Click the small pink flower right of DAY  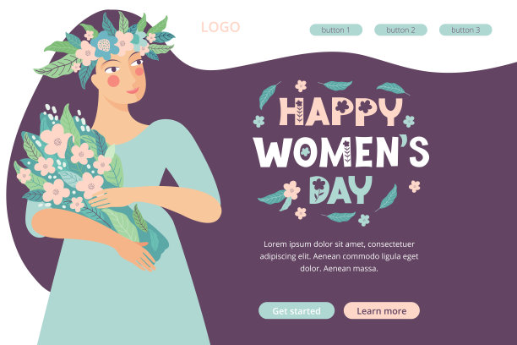tap(415, 186)
